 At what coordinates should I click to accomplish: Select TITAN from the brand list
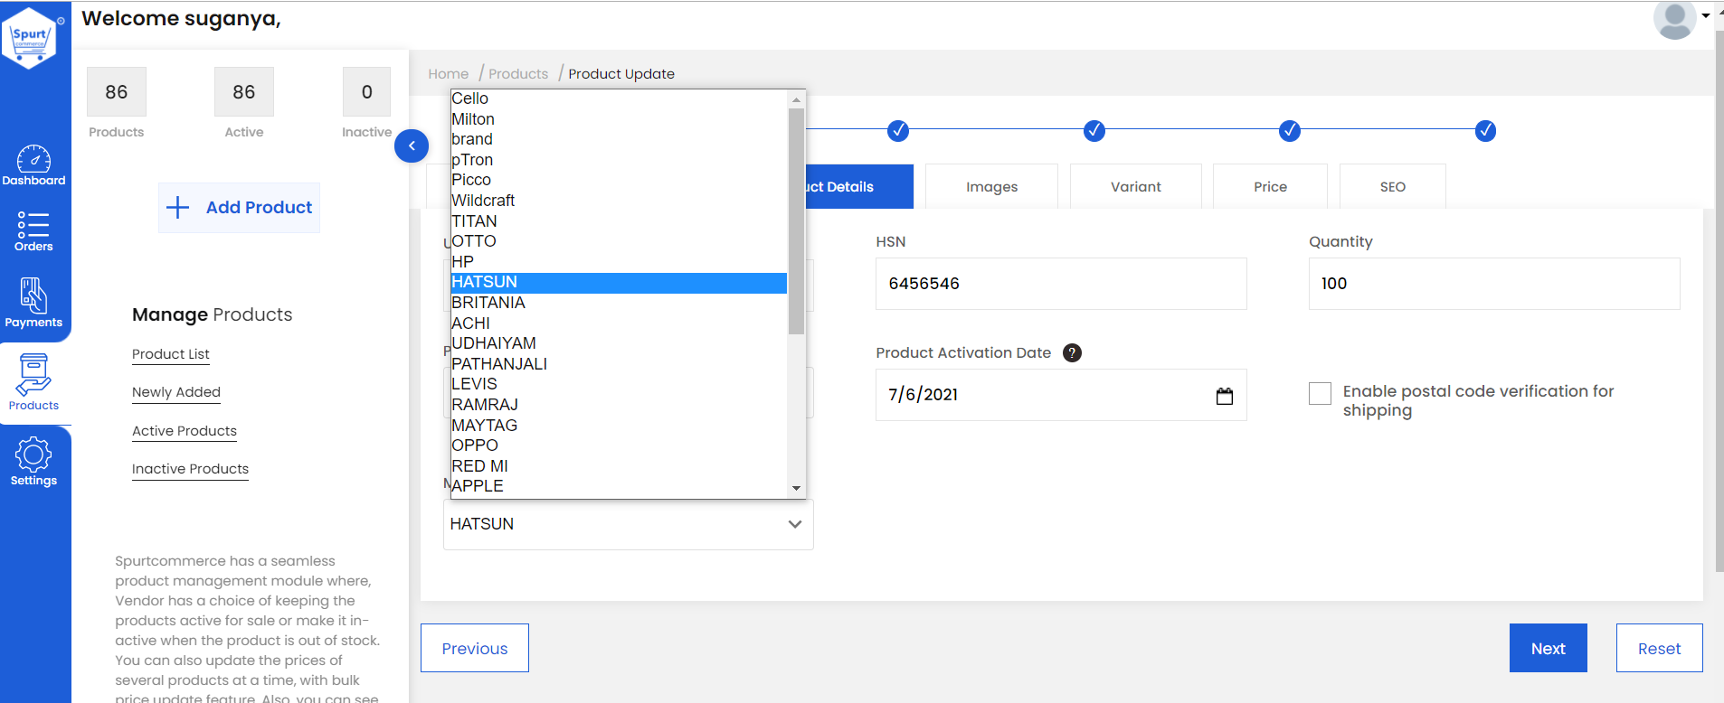(x=619, y=221)
